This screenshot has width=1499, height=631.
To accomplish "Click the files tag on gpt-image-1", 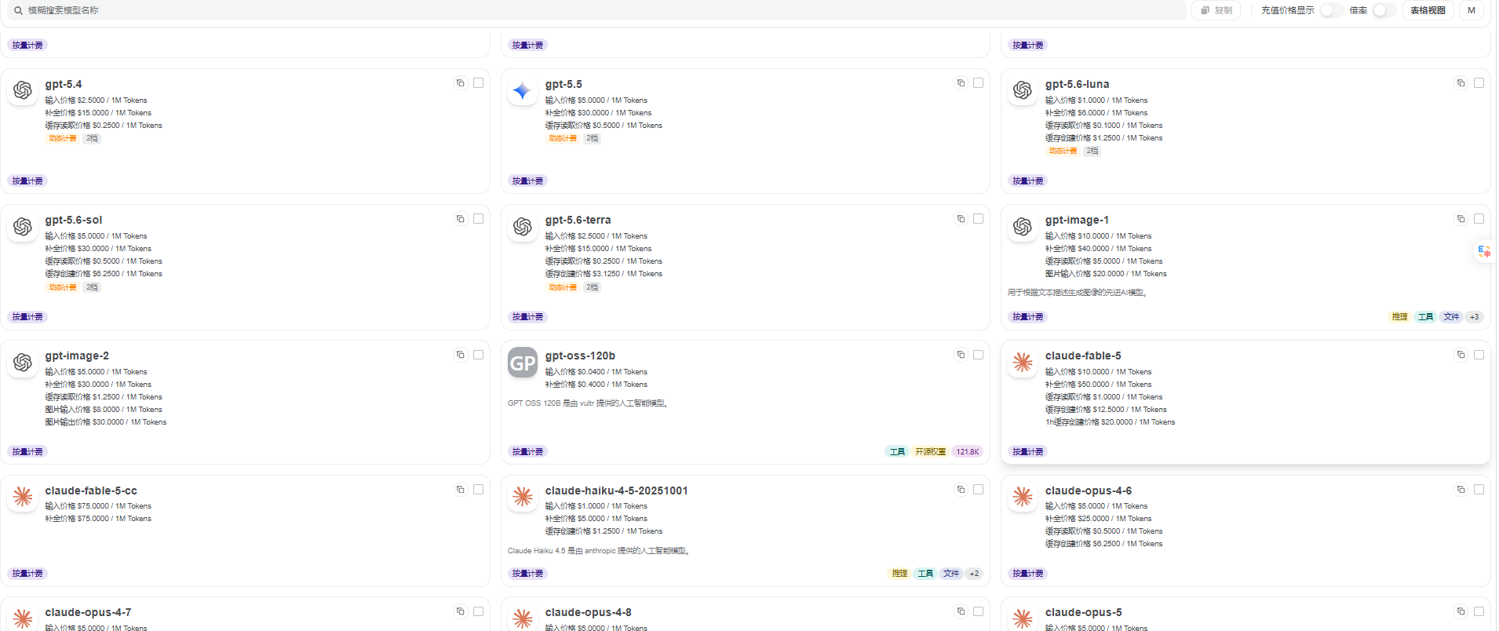I will (x=1451, y=317).
